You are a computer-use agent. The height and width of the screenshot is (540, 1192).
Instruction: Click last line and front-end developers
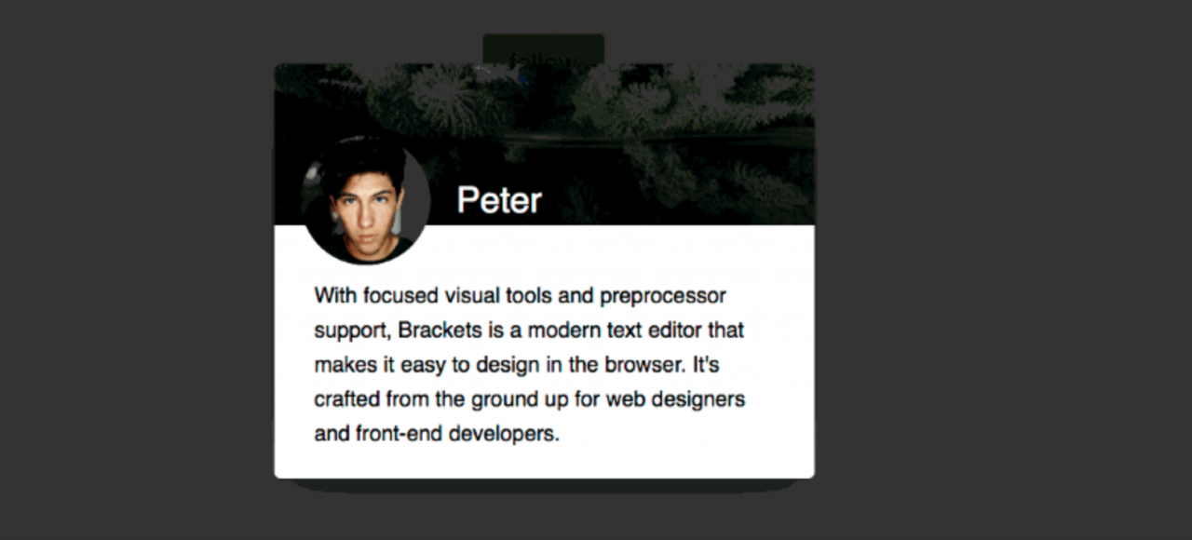[x=437, y=434]
